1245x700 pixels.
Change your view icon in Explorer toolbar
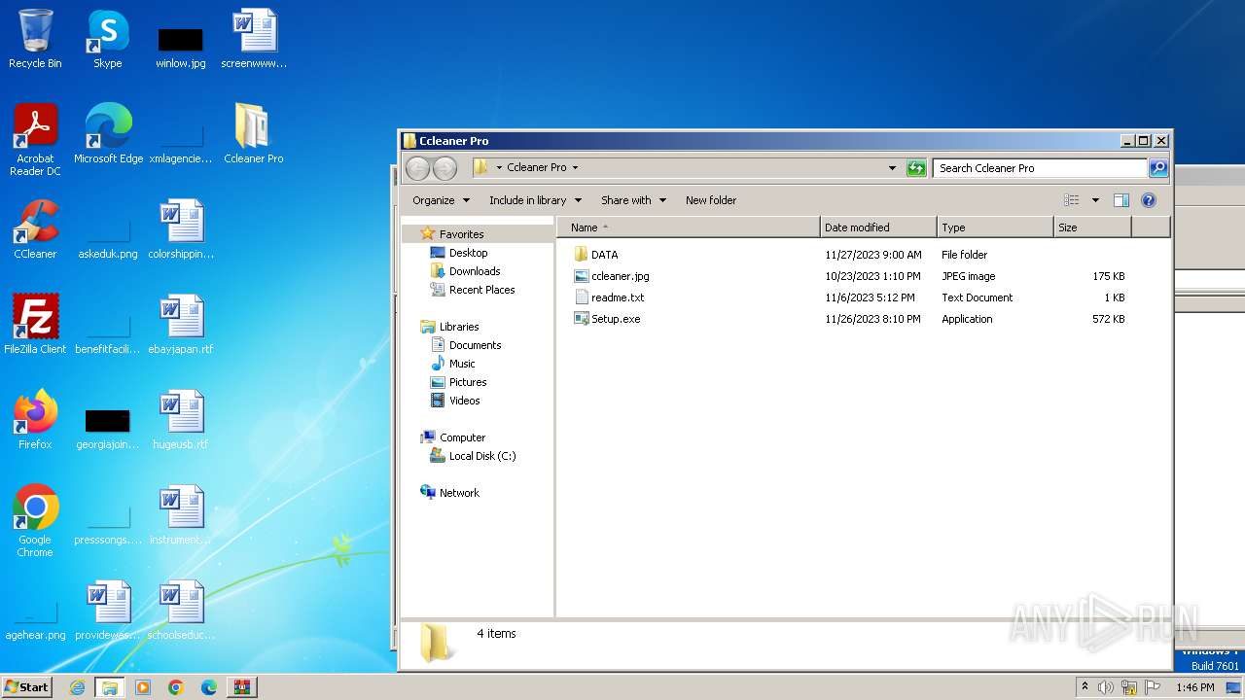1071,200
